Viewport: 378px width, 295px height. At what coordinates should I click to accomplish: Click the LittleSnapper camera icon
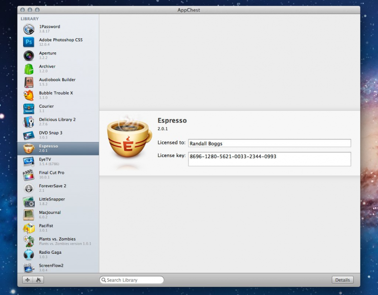pyautogui.click(x=29, y=201)
